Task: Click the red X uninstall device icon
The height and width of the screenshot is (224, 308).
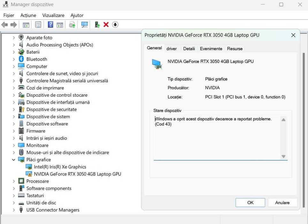Action: pos(106,25)
